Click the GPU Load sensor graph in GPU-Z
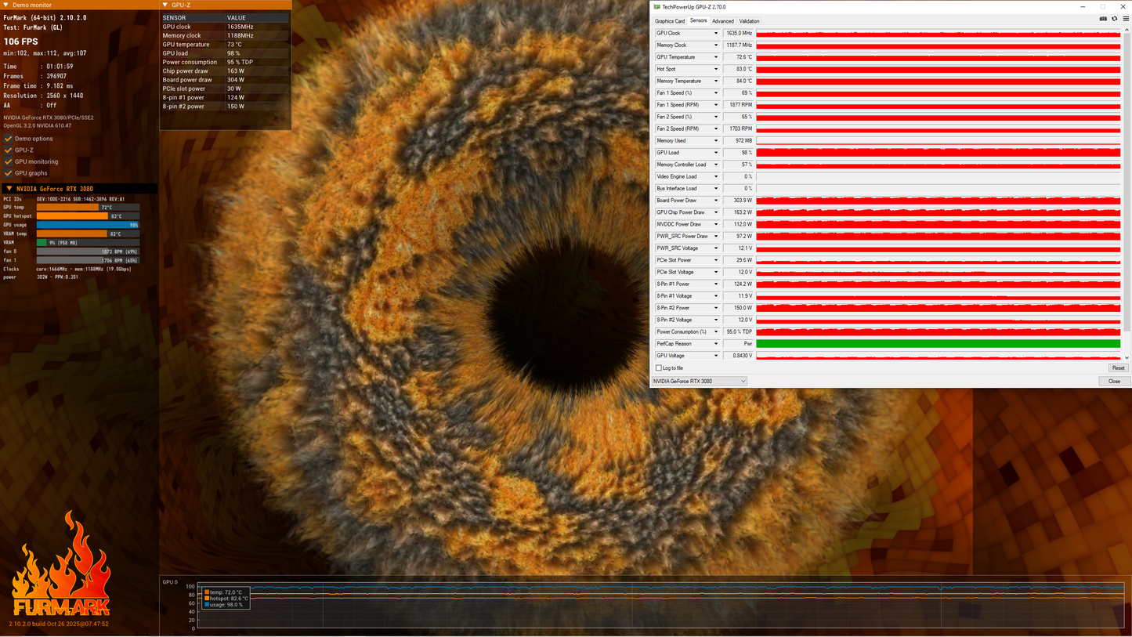The image size is (1132, 637). [938, 153]
